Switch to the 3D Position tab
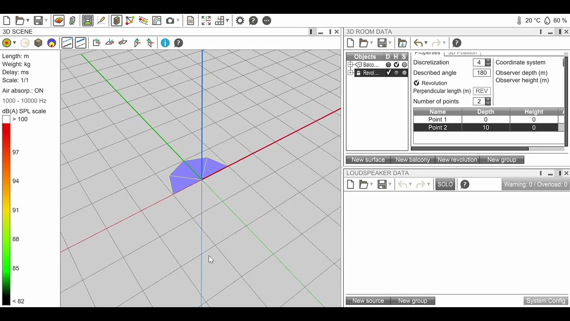Viewport: 570px width, 321px height. [462, 53]
